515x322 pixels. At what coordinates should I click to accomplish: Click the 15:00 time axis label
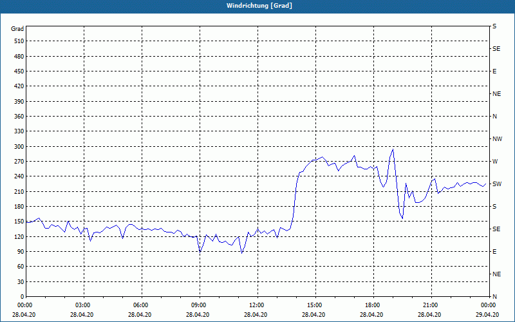(315, 305)
